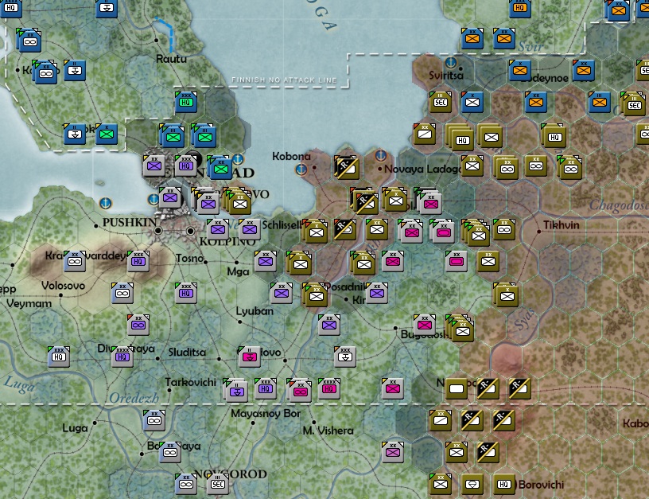Viewport: 649px width, 499px height.
Task: Select the armor counter east of Volosovo
Action: 122,293
